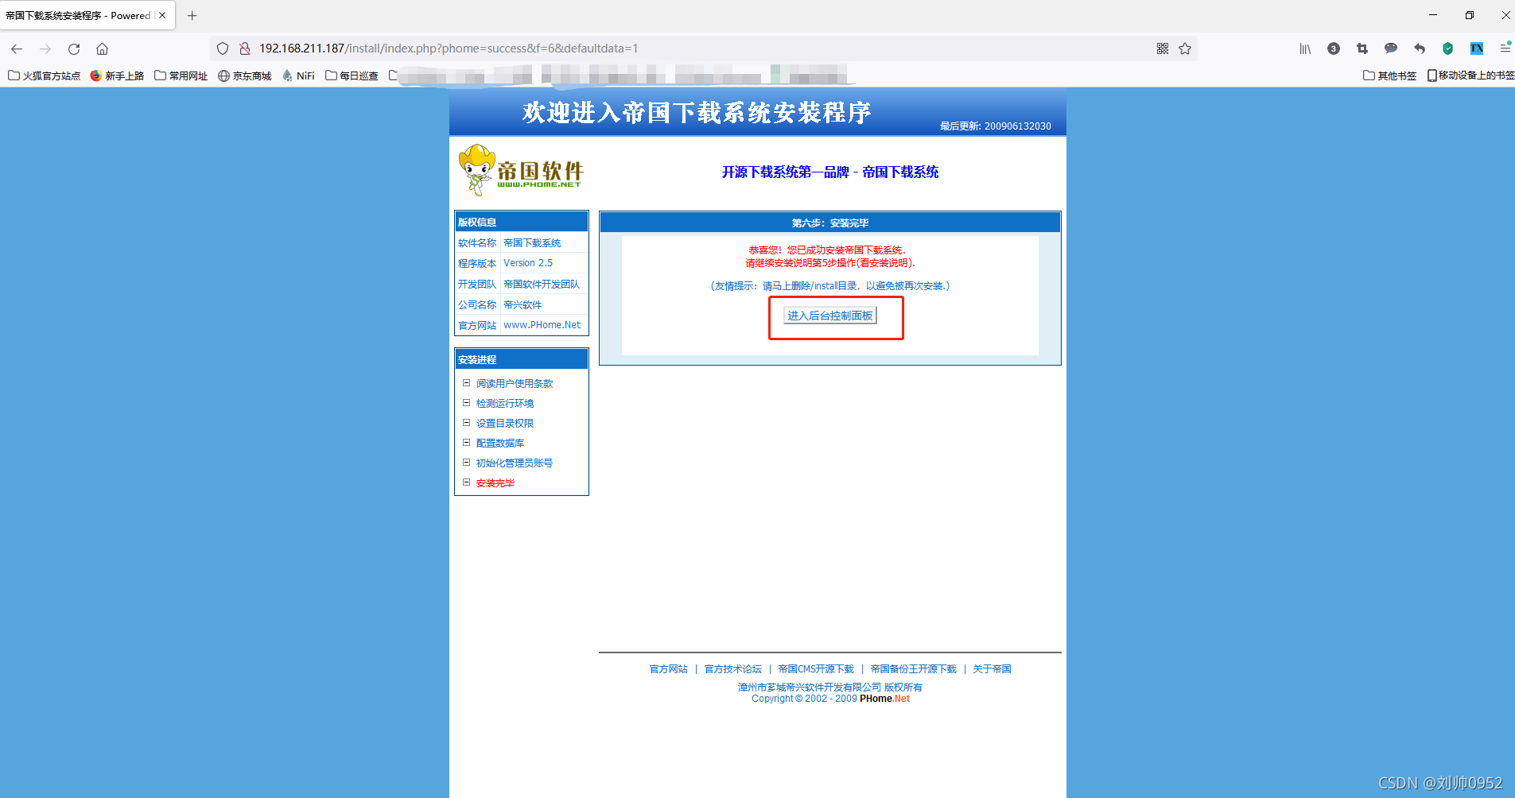Open the QR code icon in address bar
This screenshot has height=798, width=1515.
click(x=1163, y=48)
